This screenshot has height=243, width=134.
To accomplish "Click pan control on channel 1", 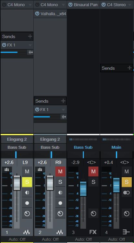I will click(x=17, y=155).
